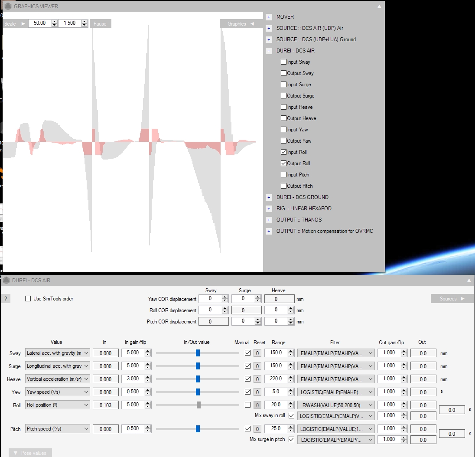Click the Surge In/Out value slider

(198, 366)
